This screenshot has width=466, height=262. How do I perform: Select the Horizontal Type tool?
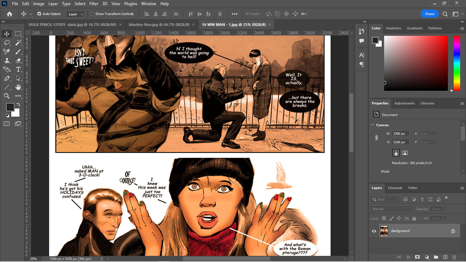click(x=18, y=69)
